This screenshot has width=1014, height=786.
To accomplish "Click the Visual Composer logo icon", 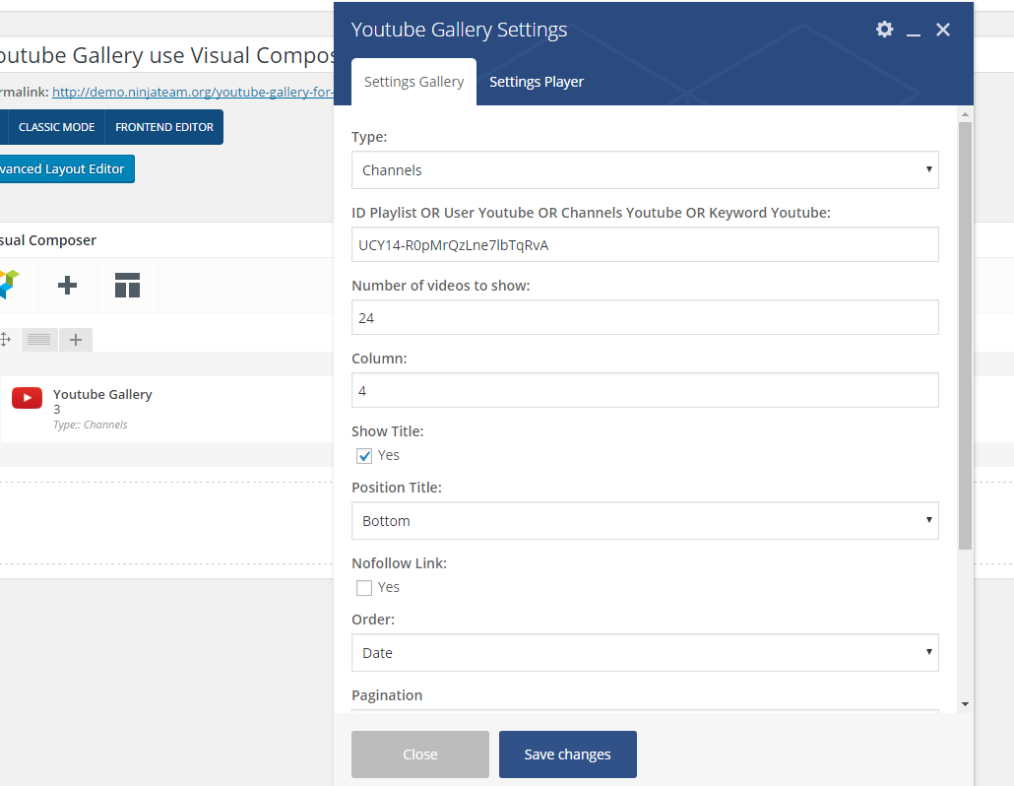I will click(9, 285).
